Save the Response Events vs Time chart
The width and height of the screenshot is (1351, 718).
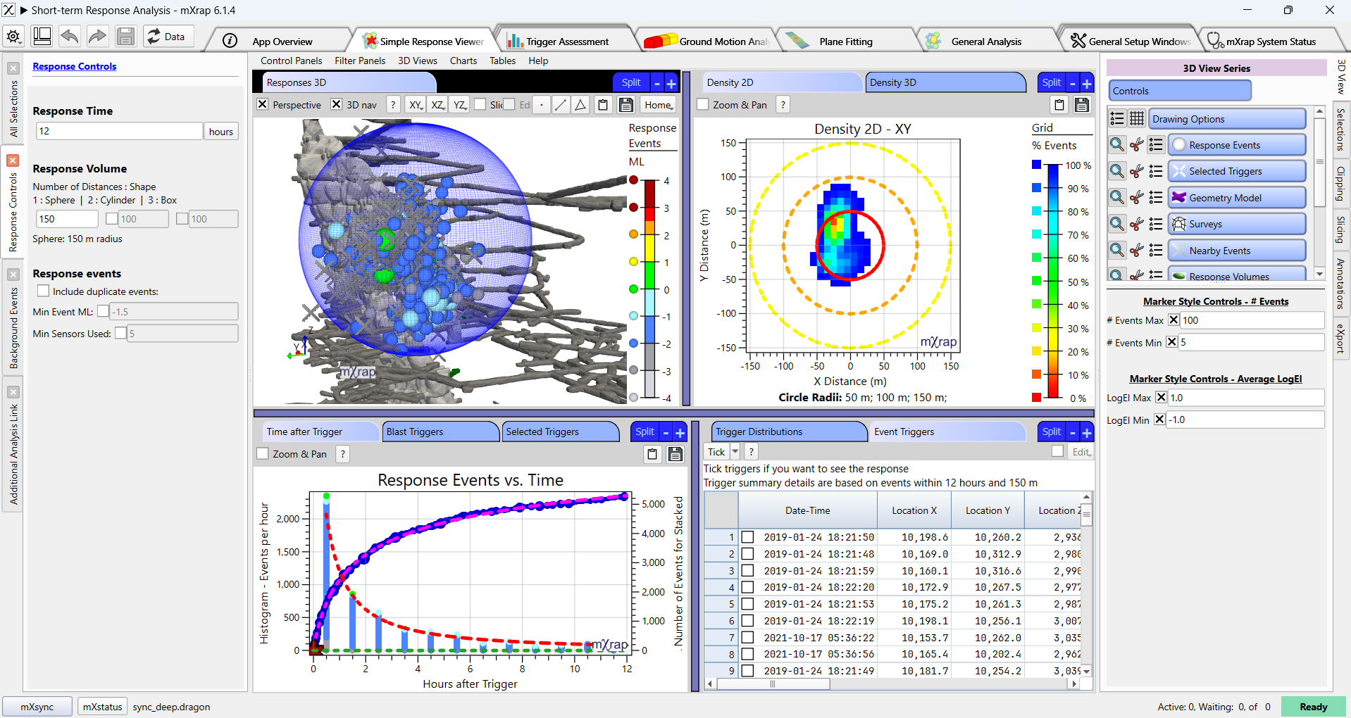tap(675, 454)
